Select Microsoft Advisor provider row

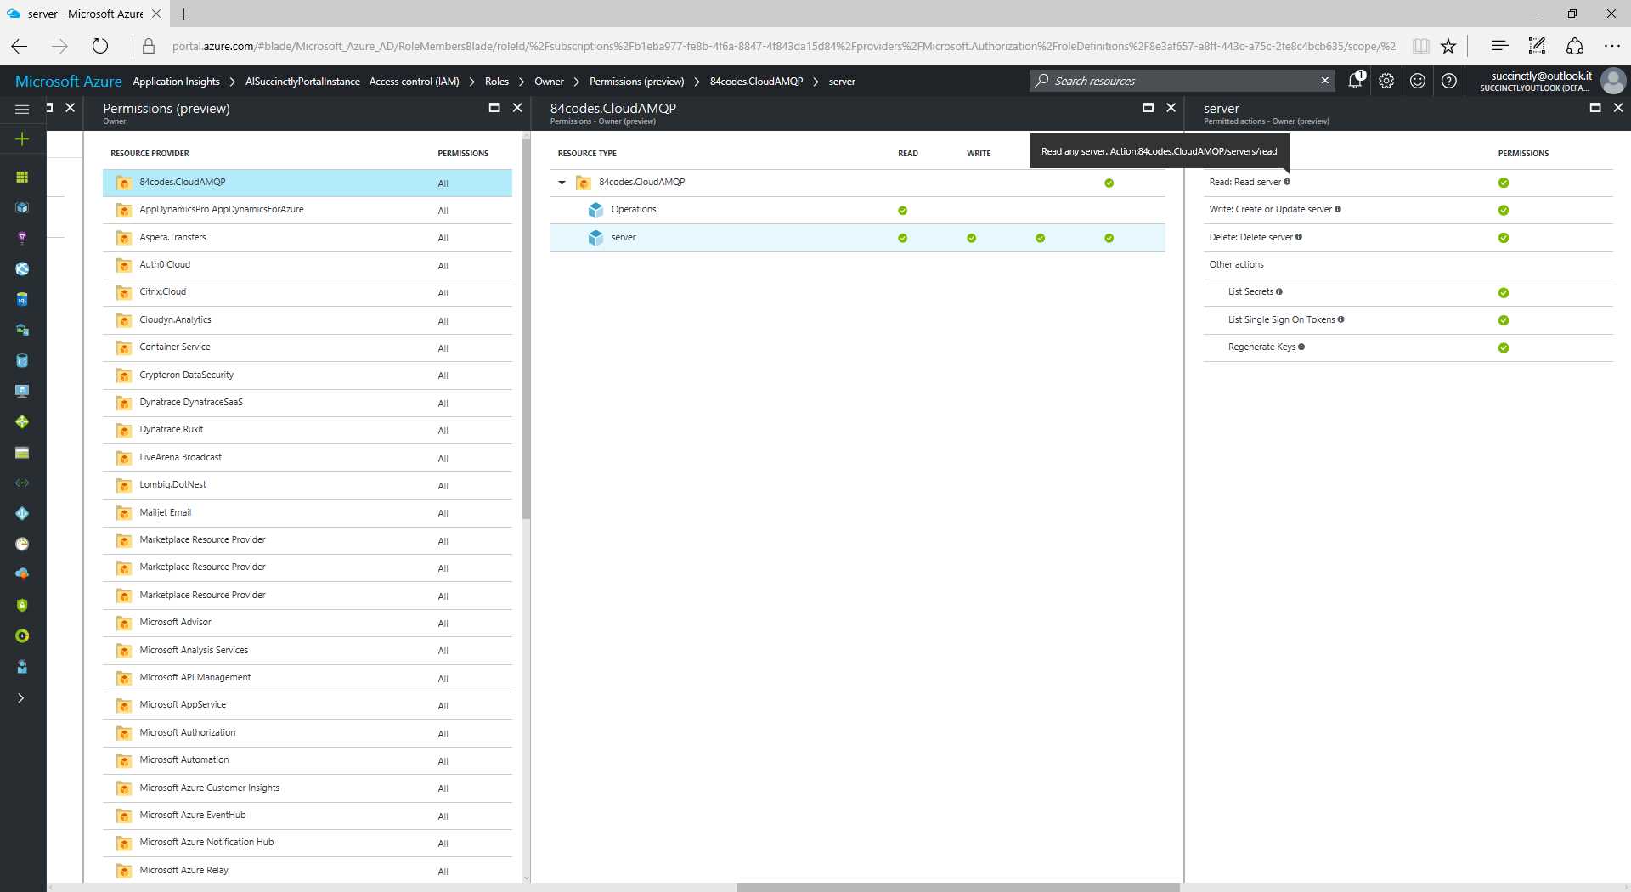point(308,623)
